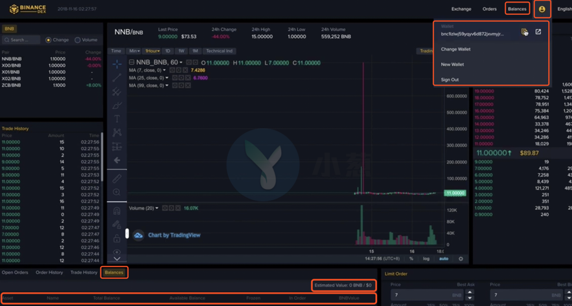Select the Change radio button
The width and height of the screenshot is (572, 306).
tap(48, 40)
